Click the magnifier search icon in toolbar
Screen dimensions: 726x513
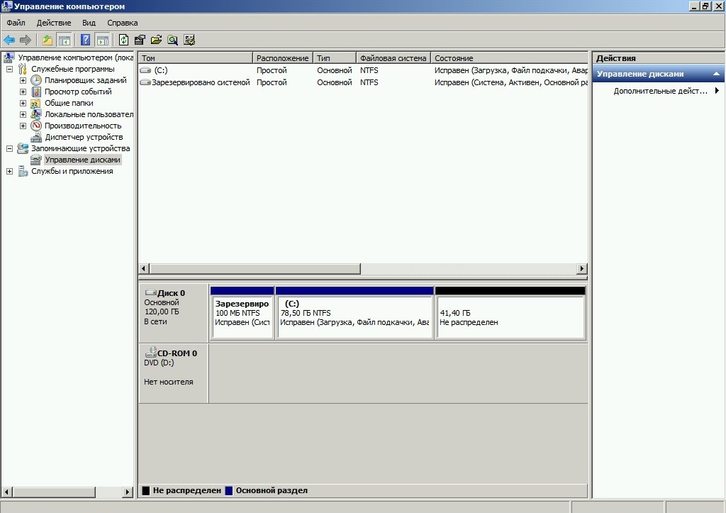(172, 40)
